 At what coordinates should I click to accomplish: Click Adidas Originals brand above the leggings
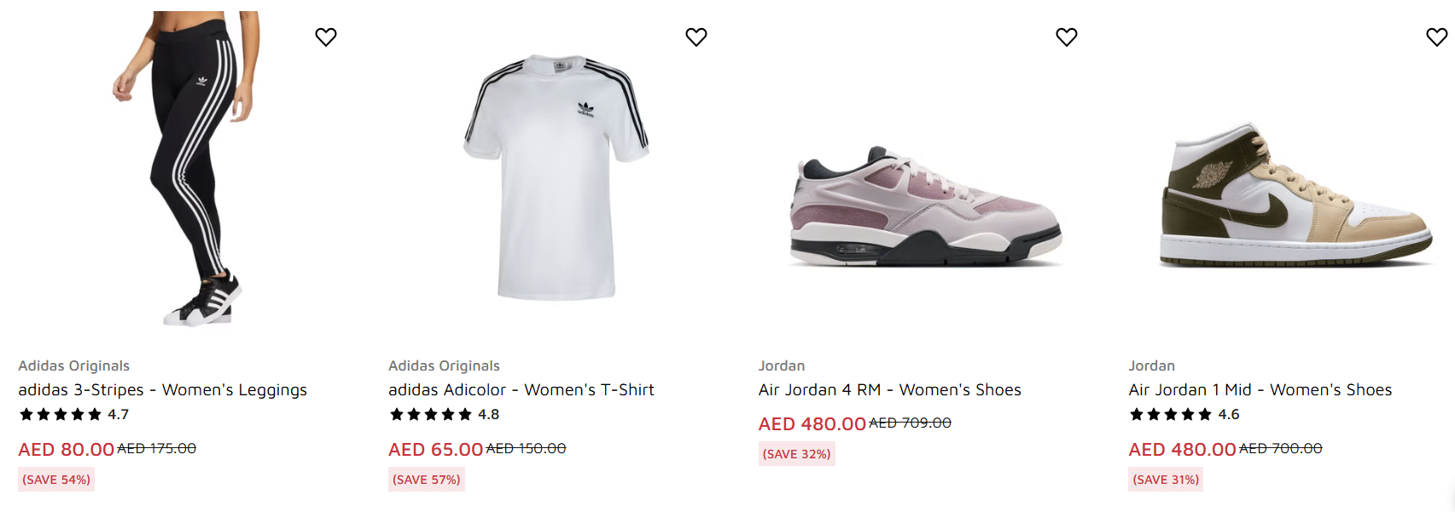pyautogui.click(x=74, y=366)
